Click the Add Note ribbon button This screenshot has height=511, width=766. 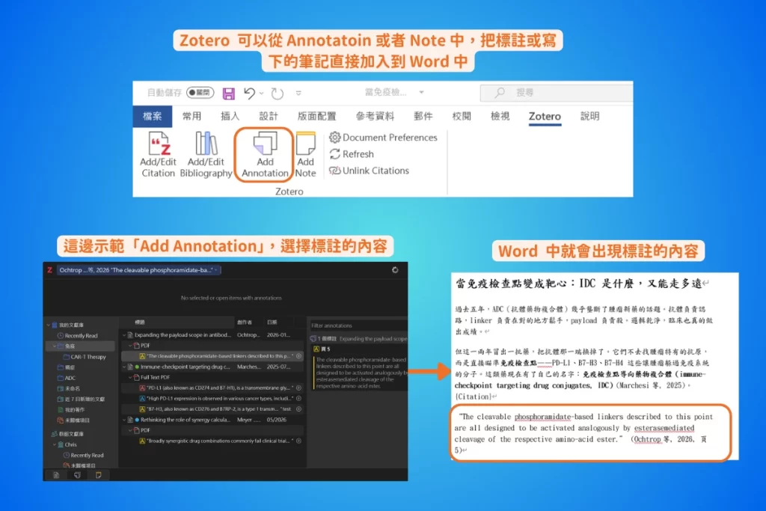(305, 154)
